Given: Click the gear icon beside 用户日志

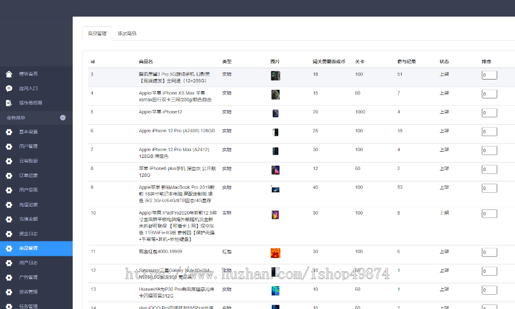Looking at the screenshot, I should point(9,263).
